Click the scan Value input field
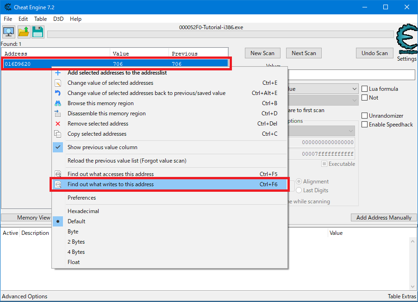This screenshot has height=302, width=418. click(351, 75)
